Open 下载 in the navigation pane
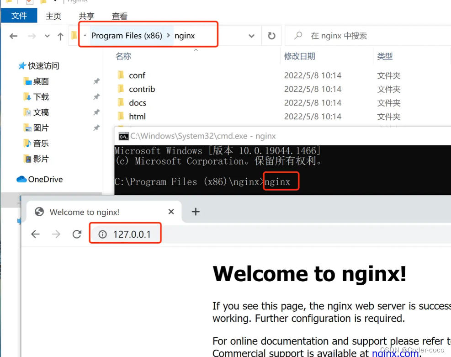 pos(41,97)
